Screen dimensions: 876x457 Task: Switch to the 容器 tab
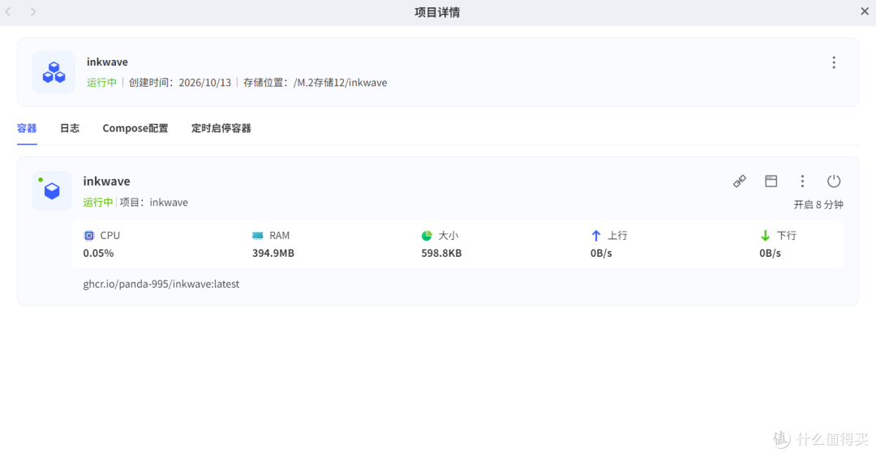[x=27, y=128]
